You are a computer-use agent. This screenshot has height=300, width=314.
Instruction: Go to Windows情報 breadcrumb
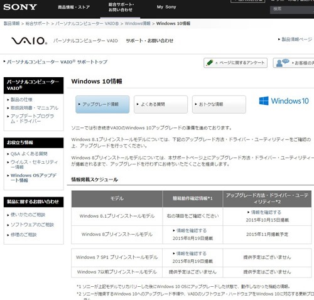point(138,23)
